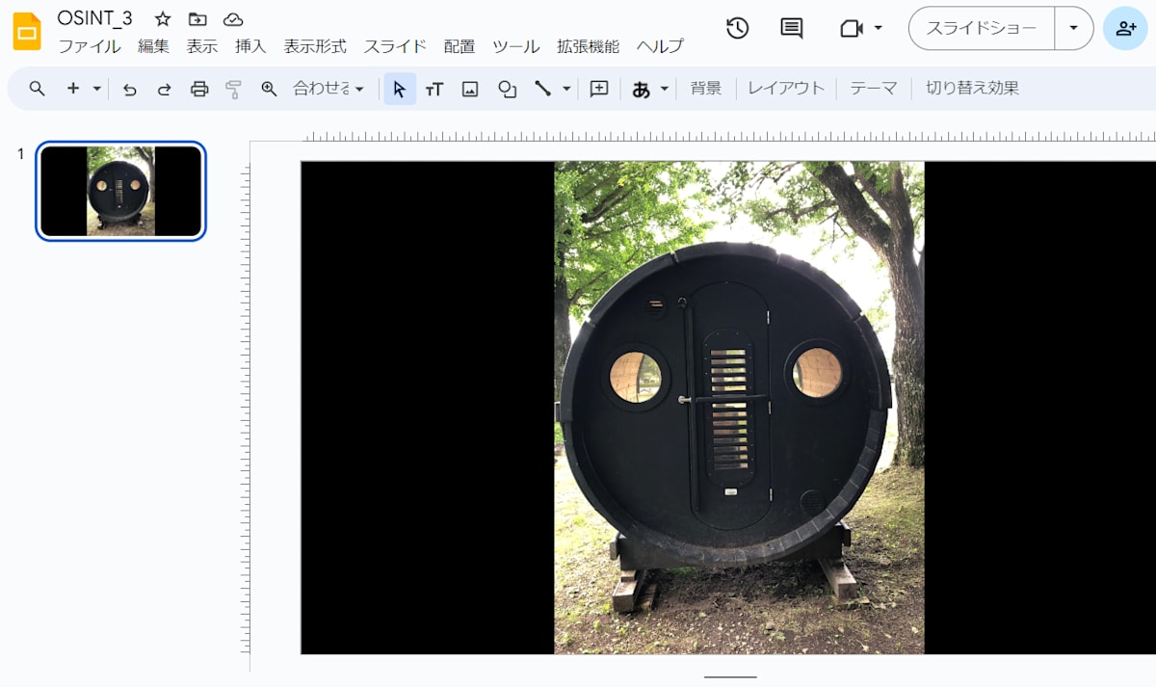Check cloud save status icon
The height and width of the screenshot is (687, 1156).
tap(233, 18)
